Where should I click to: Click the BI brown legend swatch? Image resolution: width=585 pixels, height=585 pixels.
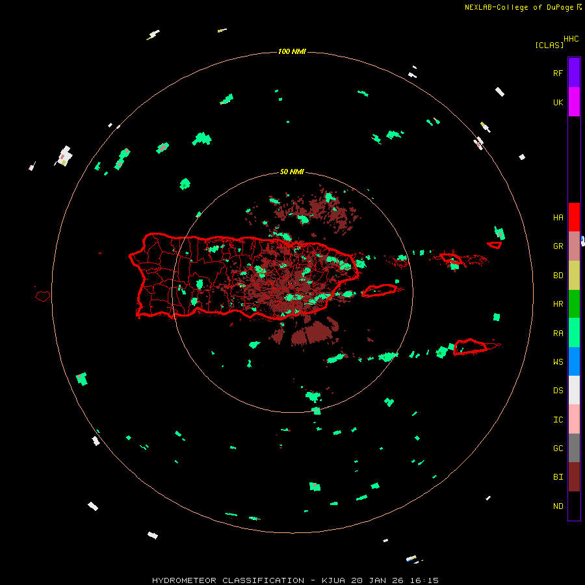[x=574, y=477]
